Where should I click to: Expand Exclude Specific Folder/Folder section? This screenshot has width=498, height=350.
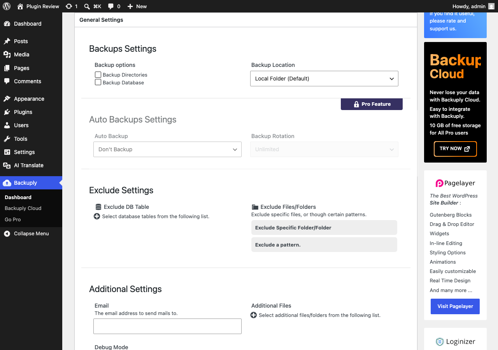click(x=324, y=227)
